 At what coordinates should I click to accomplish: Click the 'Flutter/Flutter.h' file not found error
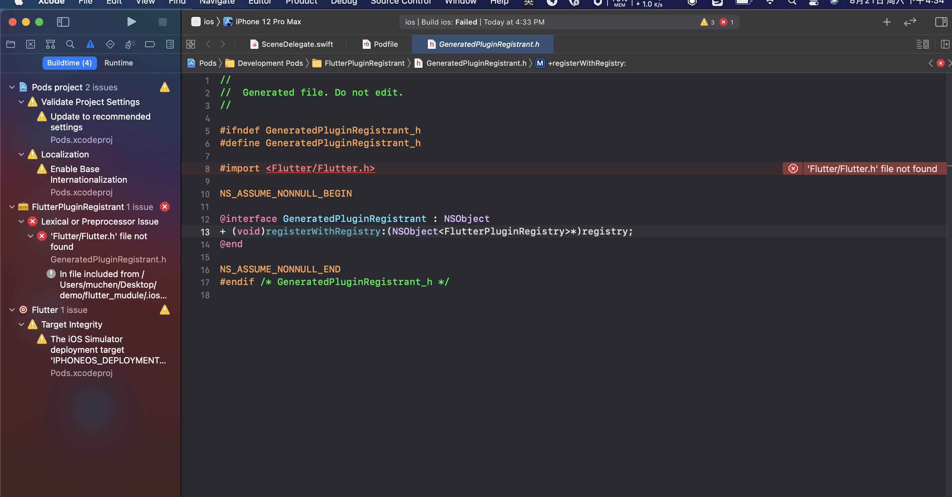(x=99, y=241)
